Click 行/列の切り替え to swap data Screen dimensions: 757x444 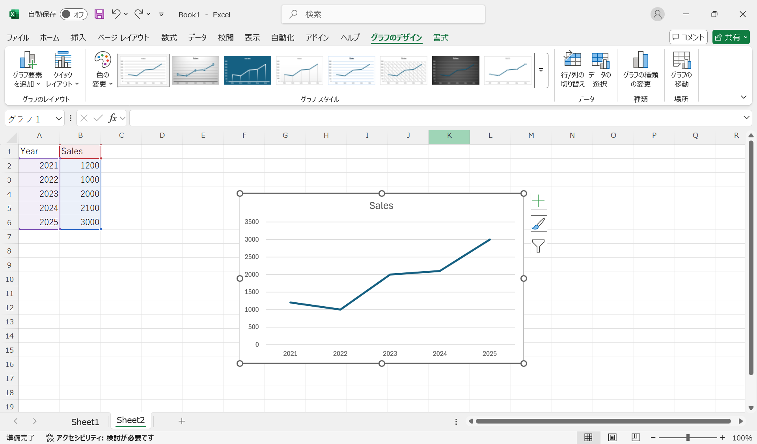click(573, 70)
